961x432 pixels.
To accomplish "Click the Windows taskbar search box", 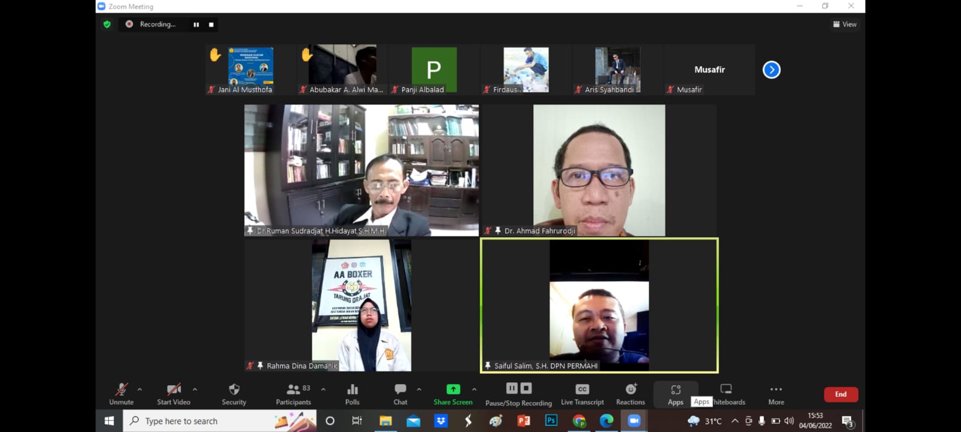I will click(220, 421).
